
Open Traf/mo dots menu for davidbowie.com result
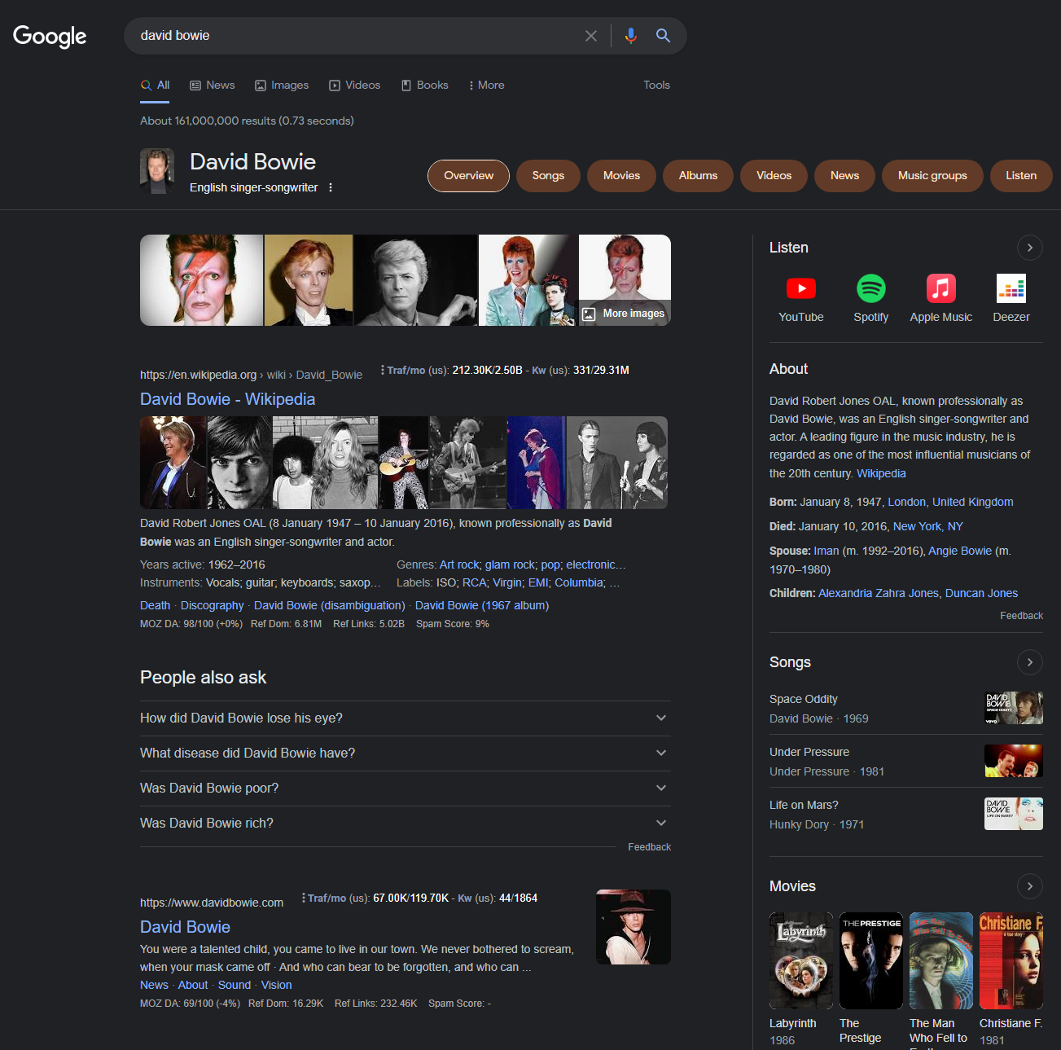tap(304, 898)
